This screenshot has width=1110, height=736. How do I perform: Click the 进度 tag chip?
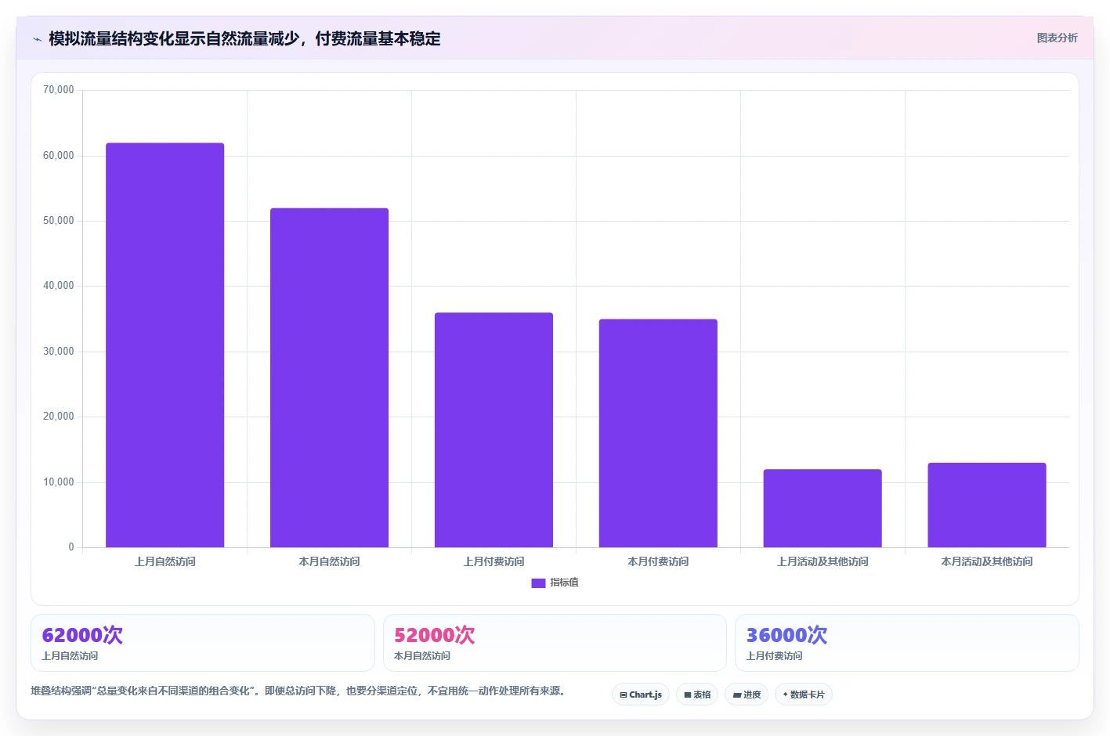pos(747,695)
